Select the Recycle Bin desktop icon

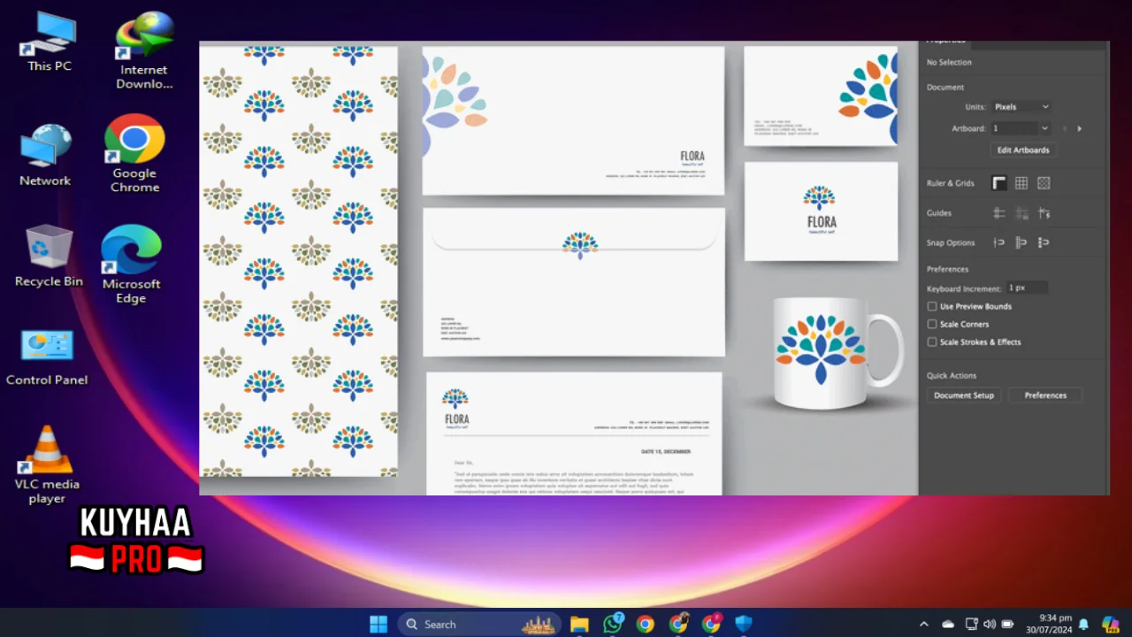(49, 257)
